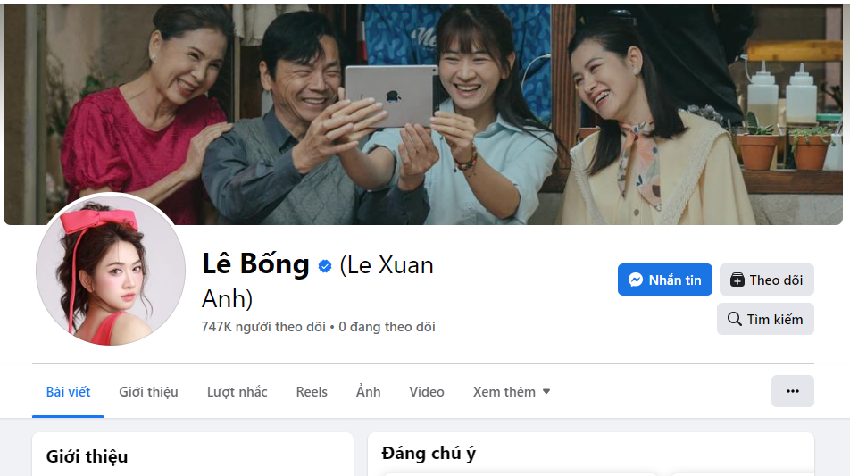Open the three-dot more options button
The height and width of the screenshot is (476, 850).
(x=793, y=391)
